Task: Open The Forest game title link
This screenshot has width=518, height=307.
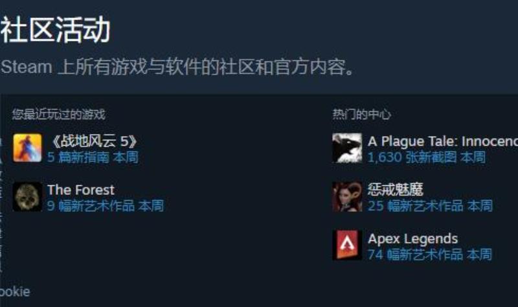Action: (81, 190)
